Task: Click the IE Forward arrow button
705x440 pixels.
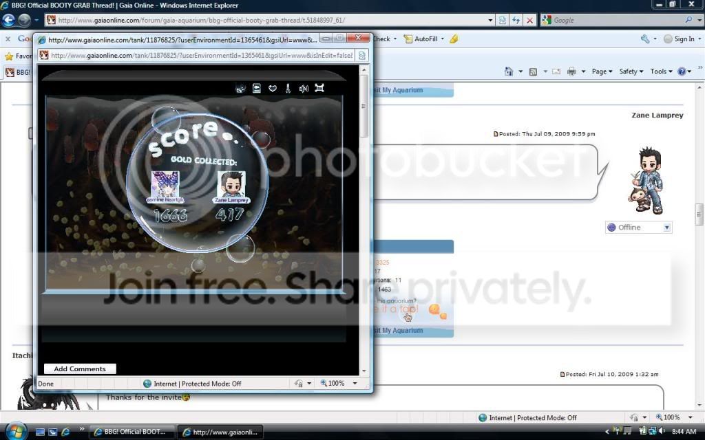Action: click(x=24, y=20)
